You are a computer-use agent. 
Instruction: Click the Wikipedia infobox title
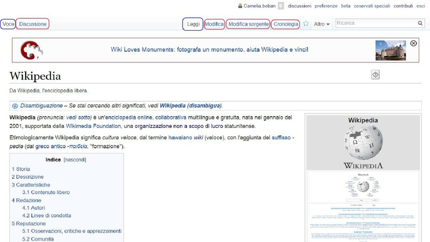pyautogui.click(x=363, y=120)
